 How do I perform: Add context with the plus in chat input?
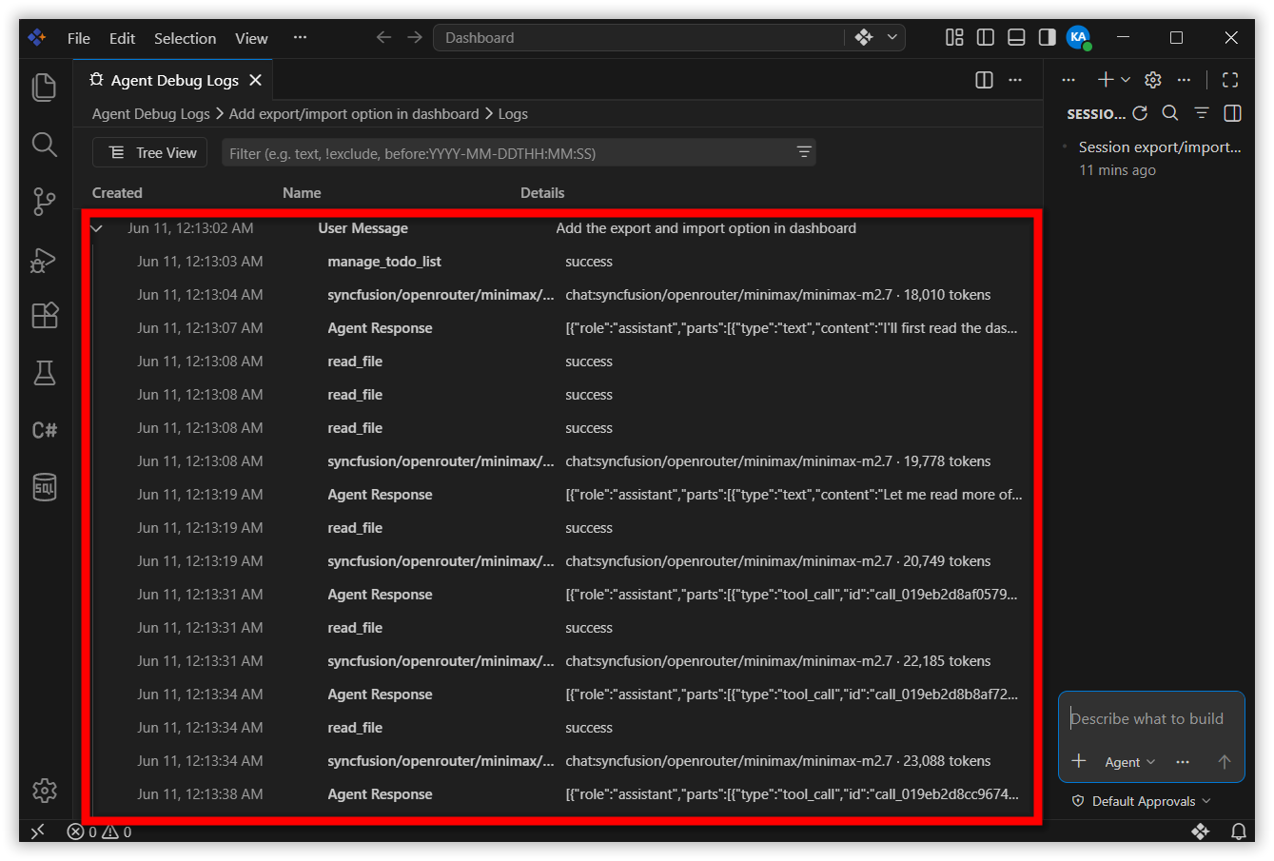coord(1079,761)
